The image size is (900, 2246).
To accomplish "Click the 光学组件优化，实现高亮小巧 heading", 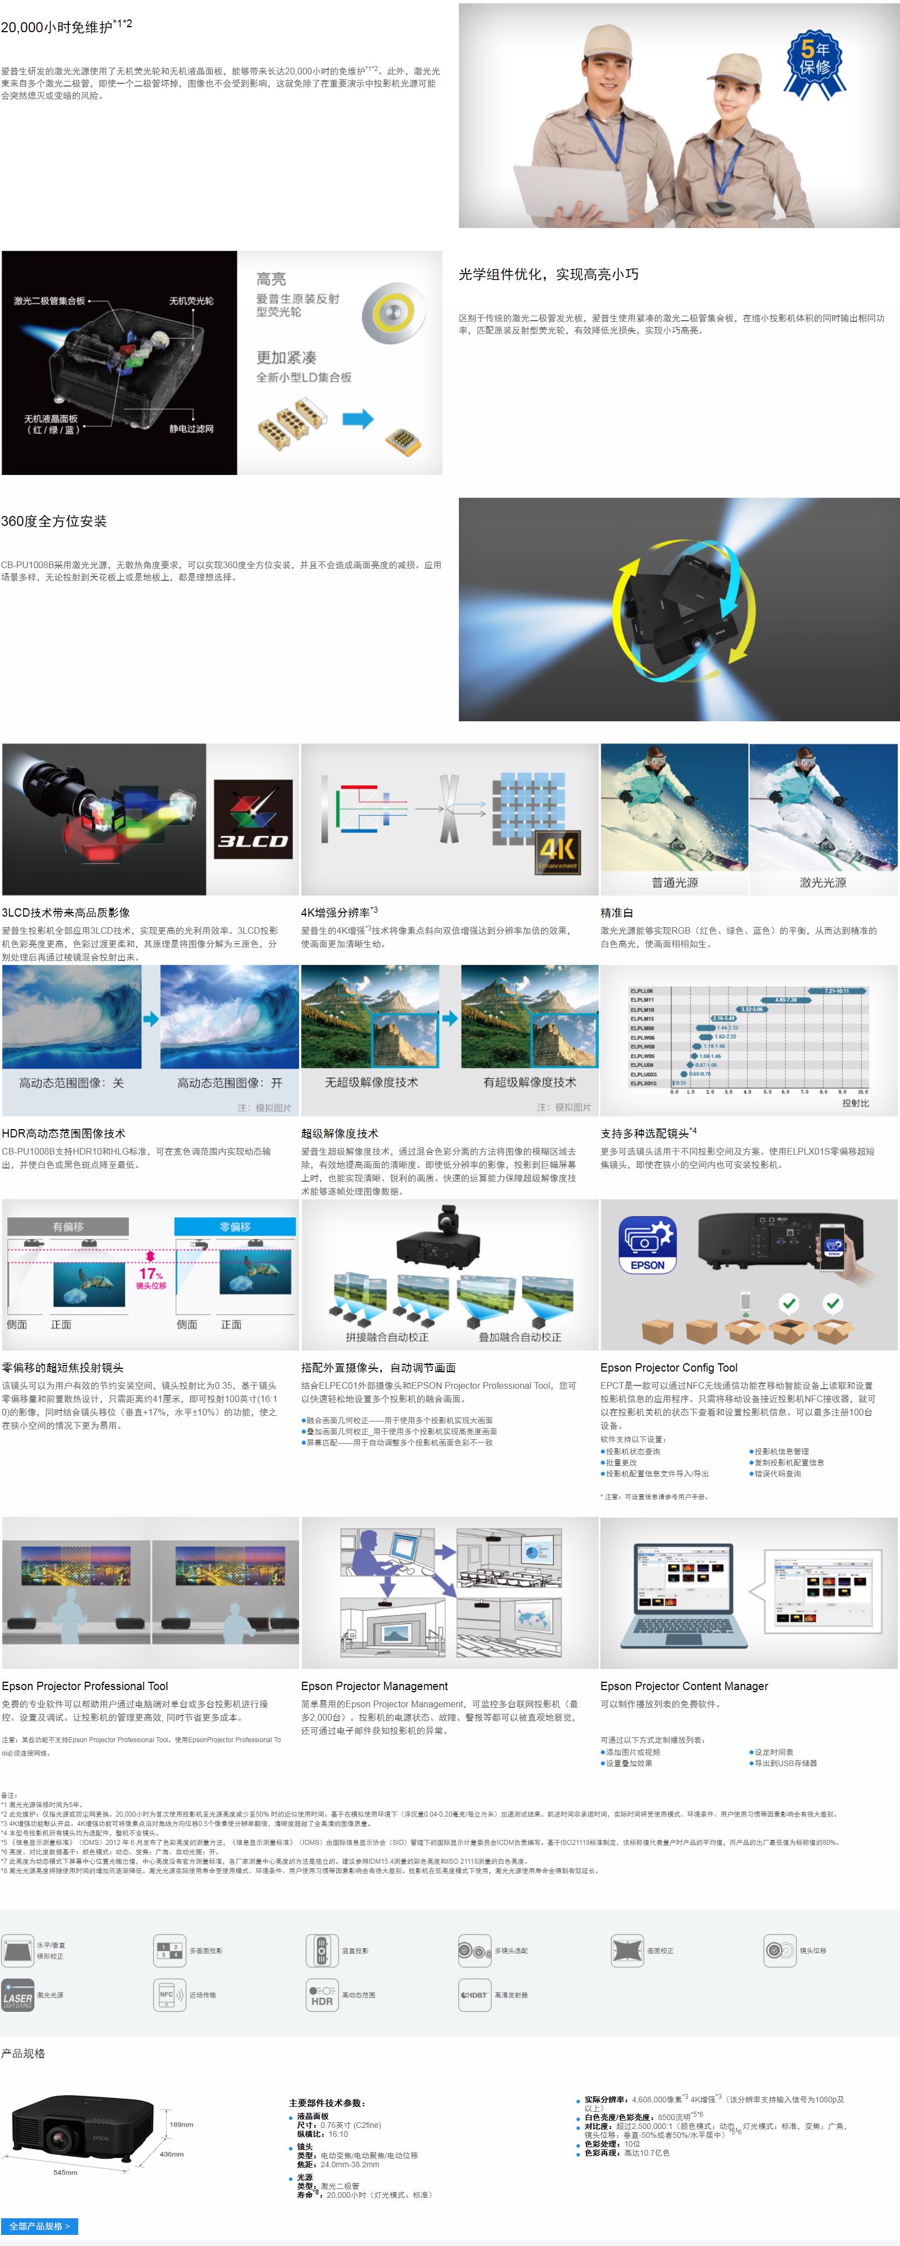I will click(549, 274).
